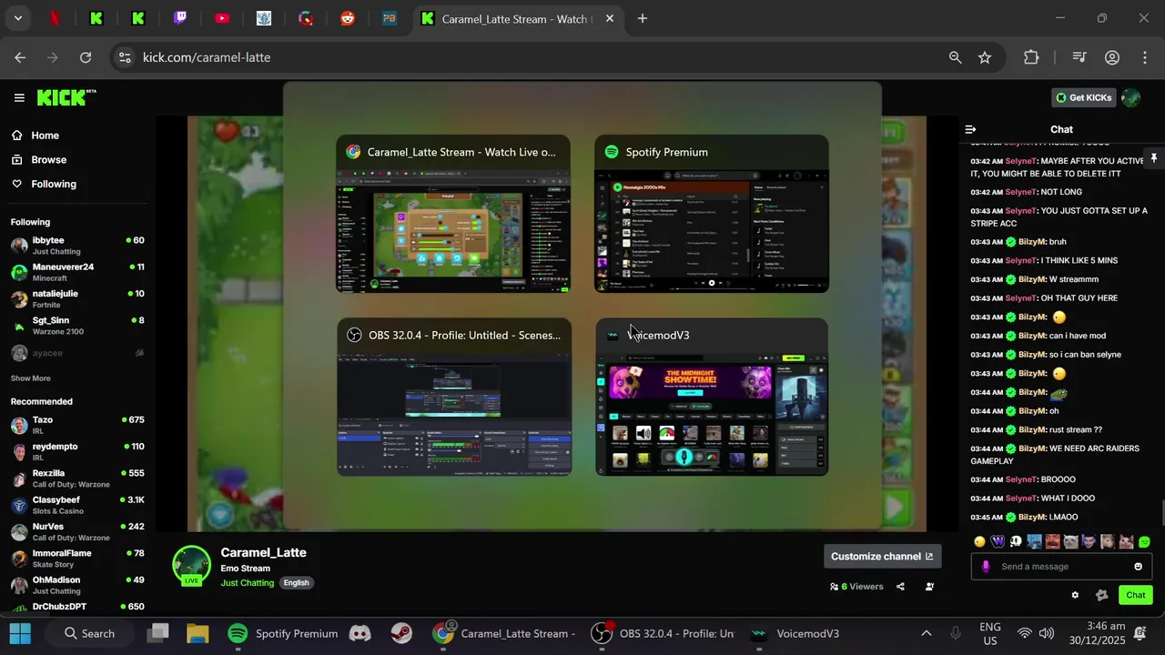
Task: Show hidden tray icons chevron
Action: [927, 633]
